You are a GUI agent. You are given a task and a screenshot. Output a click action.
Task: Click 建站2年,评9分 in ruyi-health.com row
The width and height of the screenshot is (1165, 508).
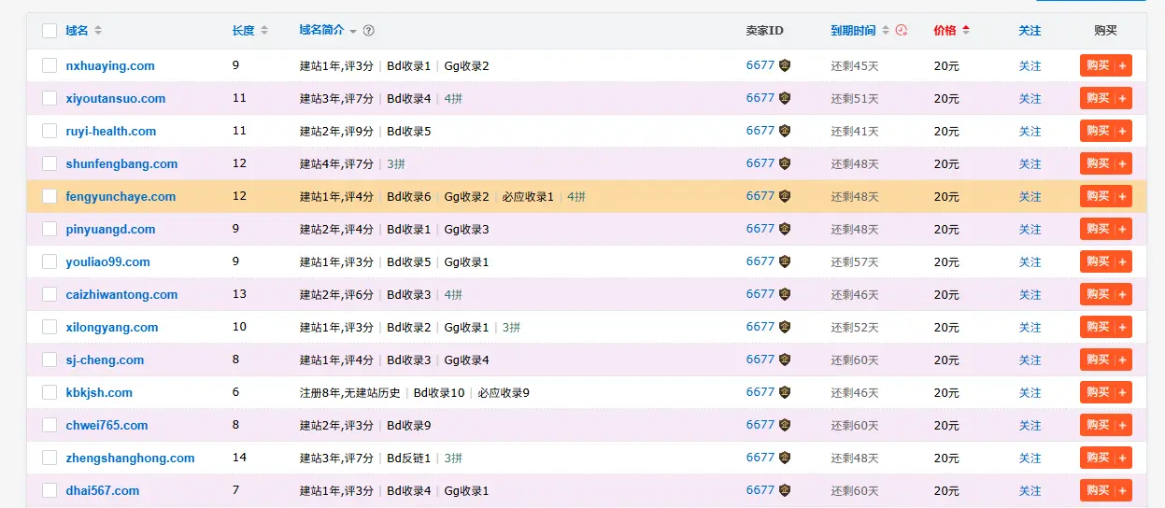(x=336, y=132)
